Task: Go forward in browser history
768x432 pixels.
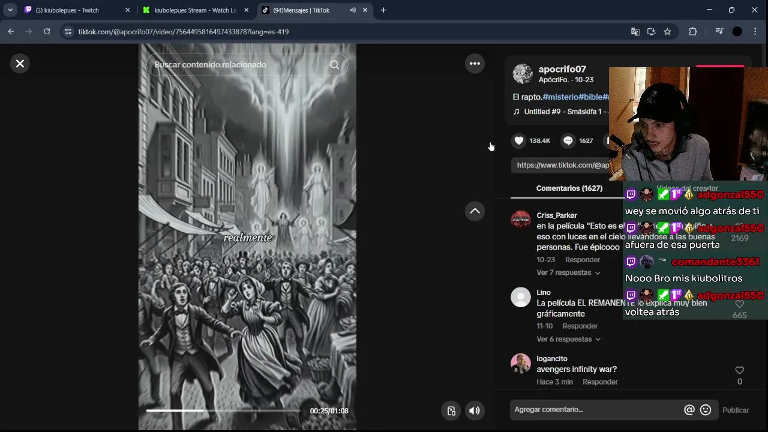Action: [29, 32]
